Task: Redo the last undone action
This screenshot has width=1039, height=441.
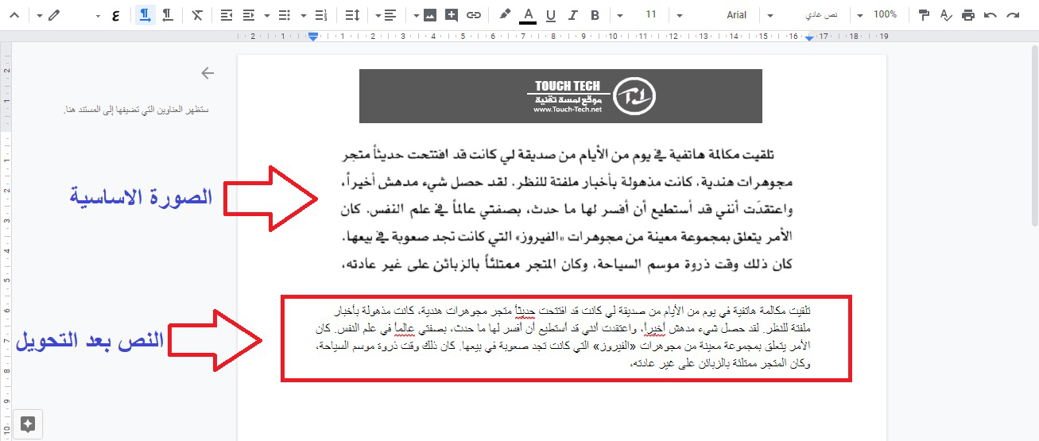Action: tap(1012, 15)
